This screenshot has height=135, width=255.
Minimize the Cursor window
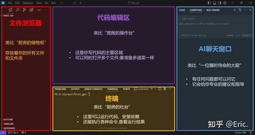pos(232,3)
